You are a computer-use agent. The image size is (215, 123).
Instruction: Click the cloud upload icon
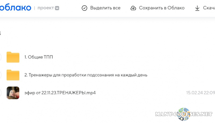tap(133, 8)
